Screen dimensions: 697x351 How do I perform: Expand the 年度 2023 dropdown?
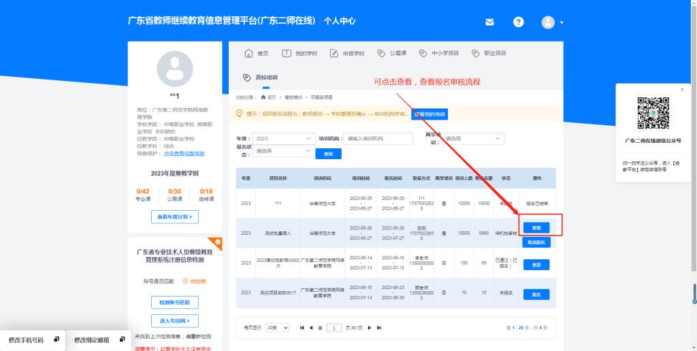click(x=282, y=139)
